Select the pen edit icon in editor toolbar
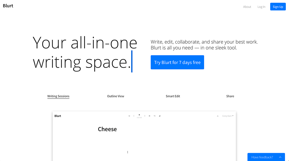Image resolution: width=289 pixels, height=161 pixels. (x=160, y=116)
